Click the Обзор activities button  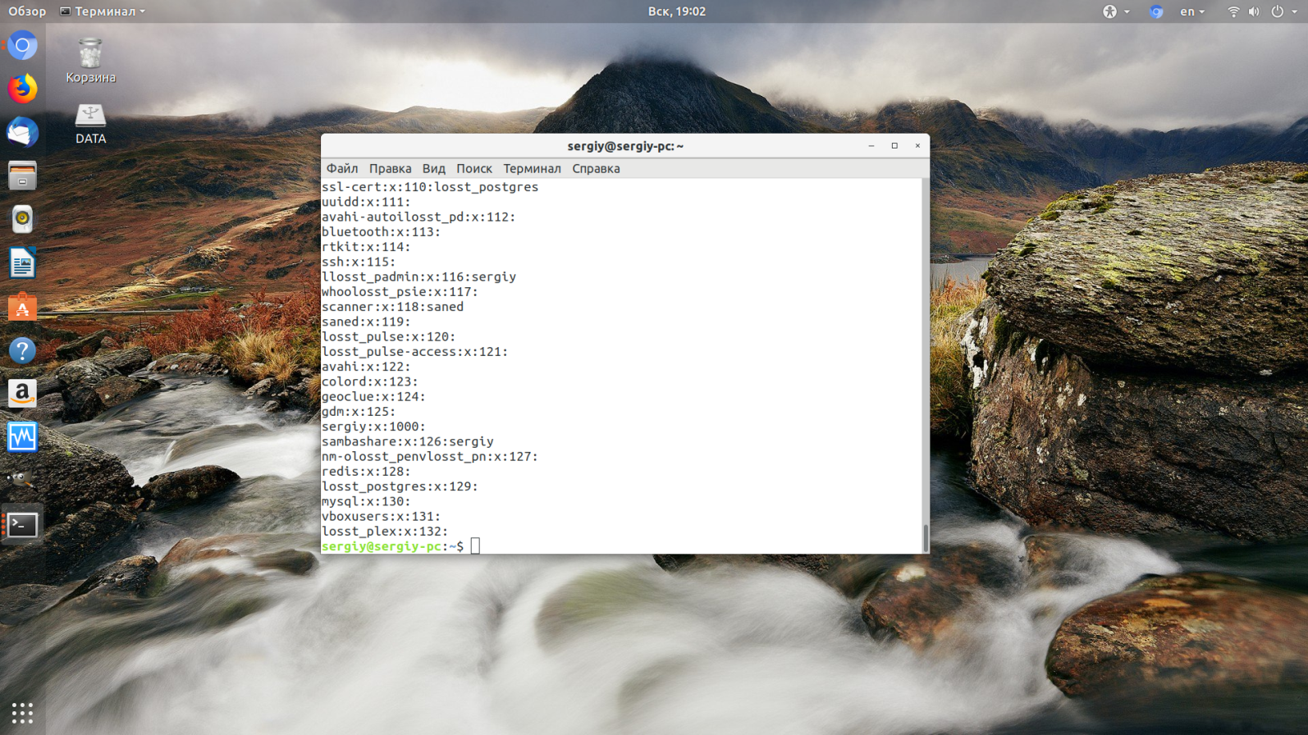coord(27,11)
